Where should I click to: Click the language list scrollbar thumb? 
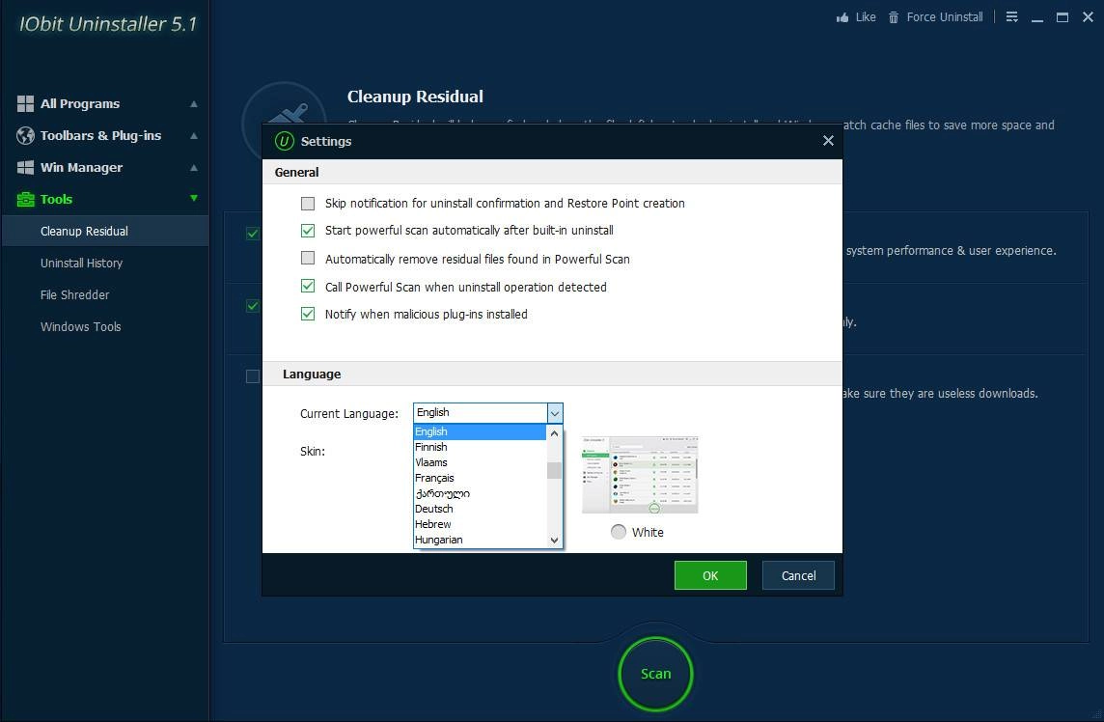(554, 470)
